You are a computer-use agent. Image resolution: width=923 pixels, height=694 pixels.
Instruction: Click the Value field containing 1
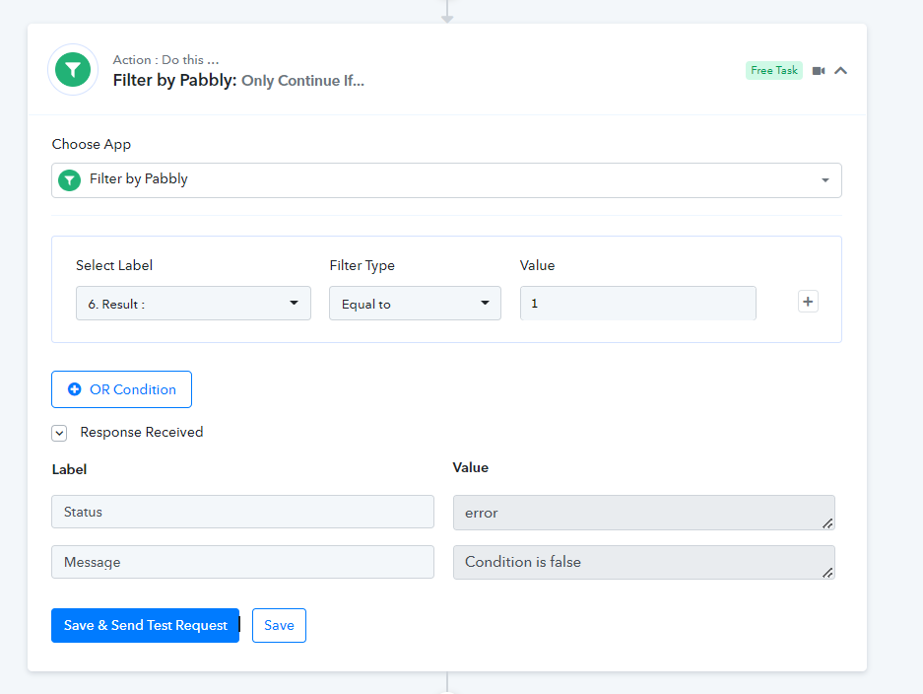[638, 304]
